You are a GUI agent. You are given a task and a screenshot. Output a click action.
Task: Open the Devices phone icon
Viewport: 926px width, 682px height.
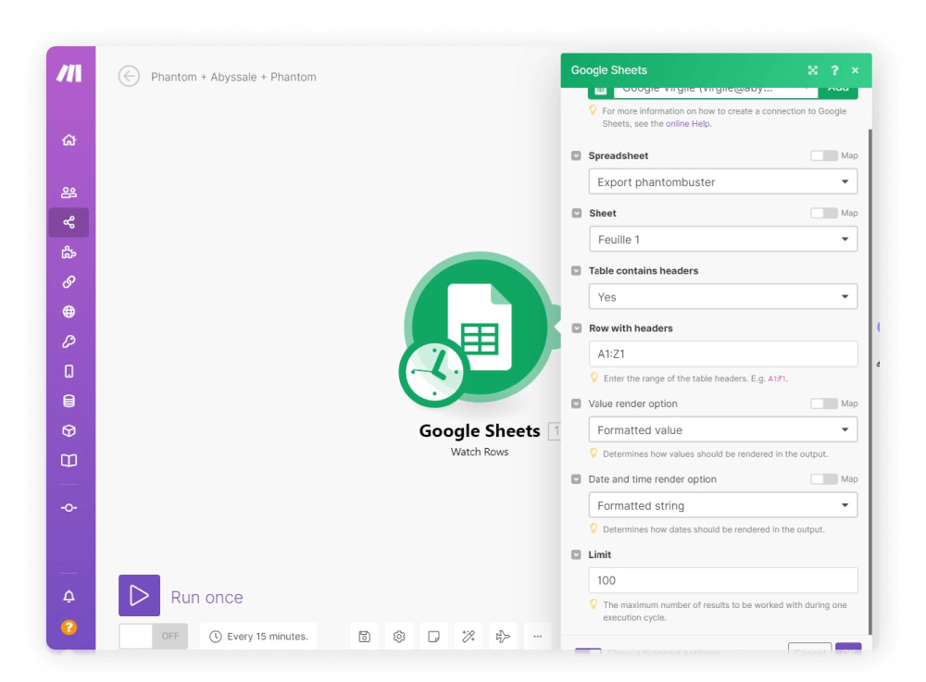(x=69, y=371)
